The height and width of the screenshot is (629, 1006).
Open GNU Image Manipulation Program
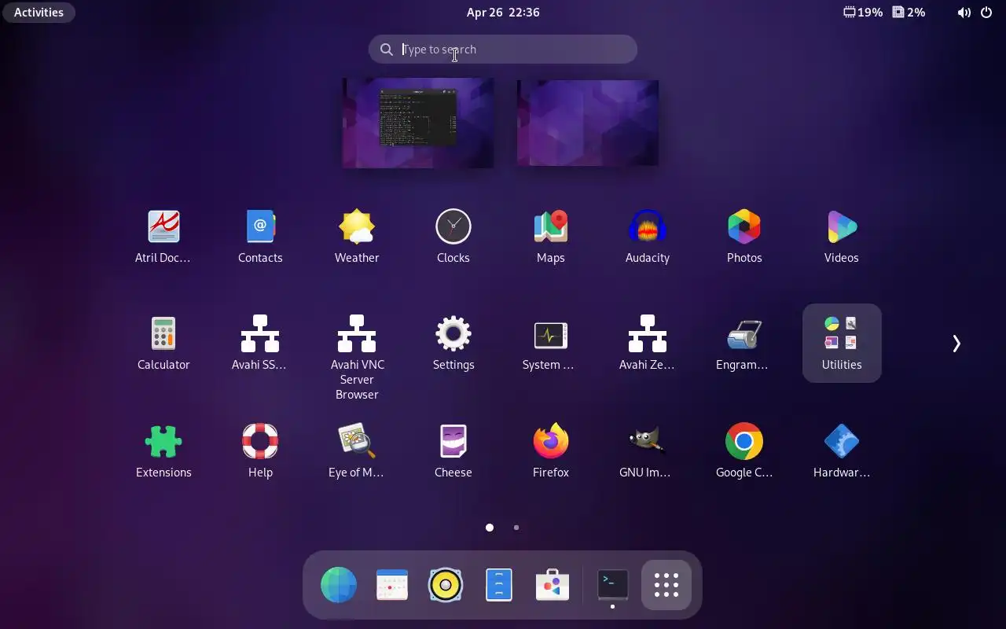click(648, 451)
